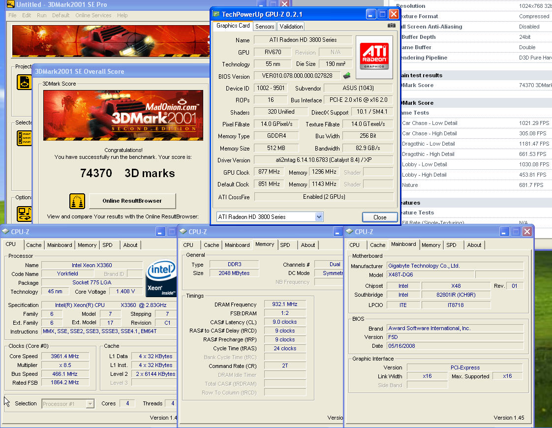Minimize the right CPU-Z window
The image size is (552, 428).
point(504,231)
